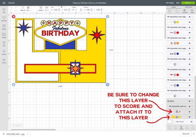This screenshot has width=196, height=137.
Task: Click the yellow swatch on the yellow line layer
Action: coord(178,22)
